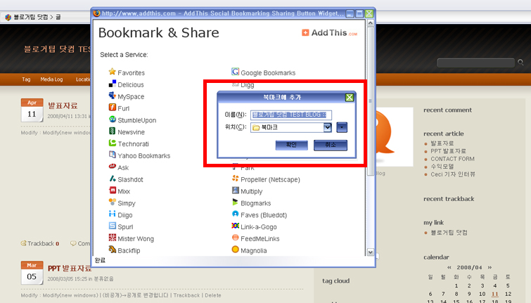Open the Media Log menu on blog

(51, 79)
